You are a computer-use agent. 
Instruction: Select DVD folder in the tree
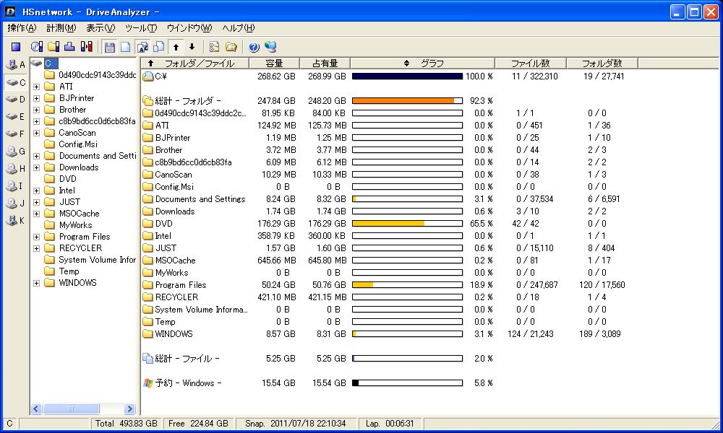68,179
